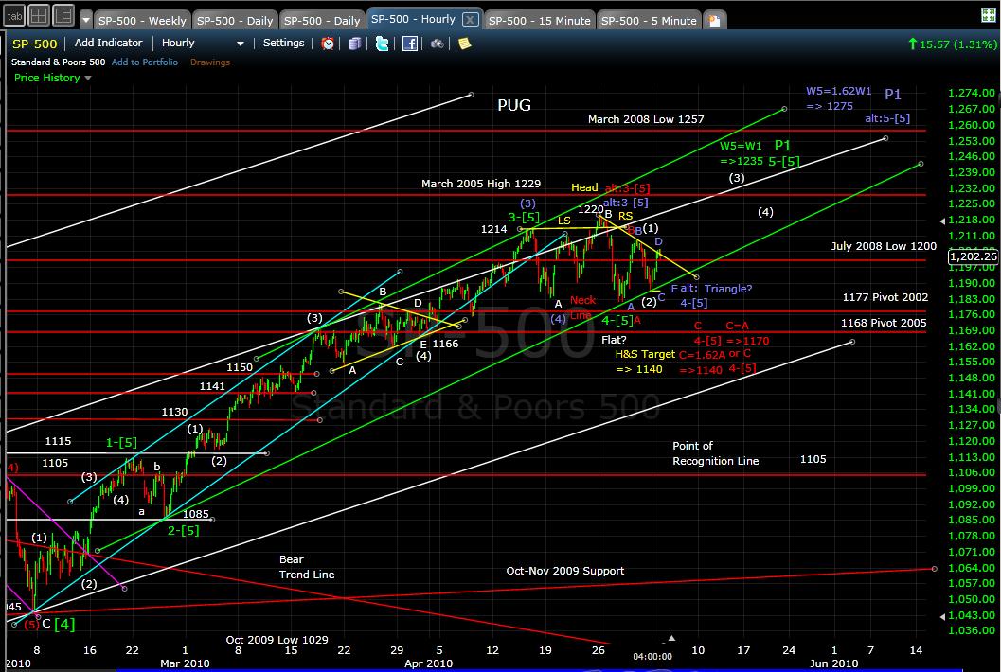Click the SP-500 symbol label
The image size is (1001, 672).
34,44
